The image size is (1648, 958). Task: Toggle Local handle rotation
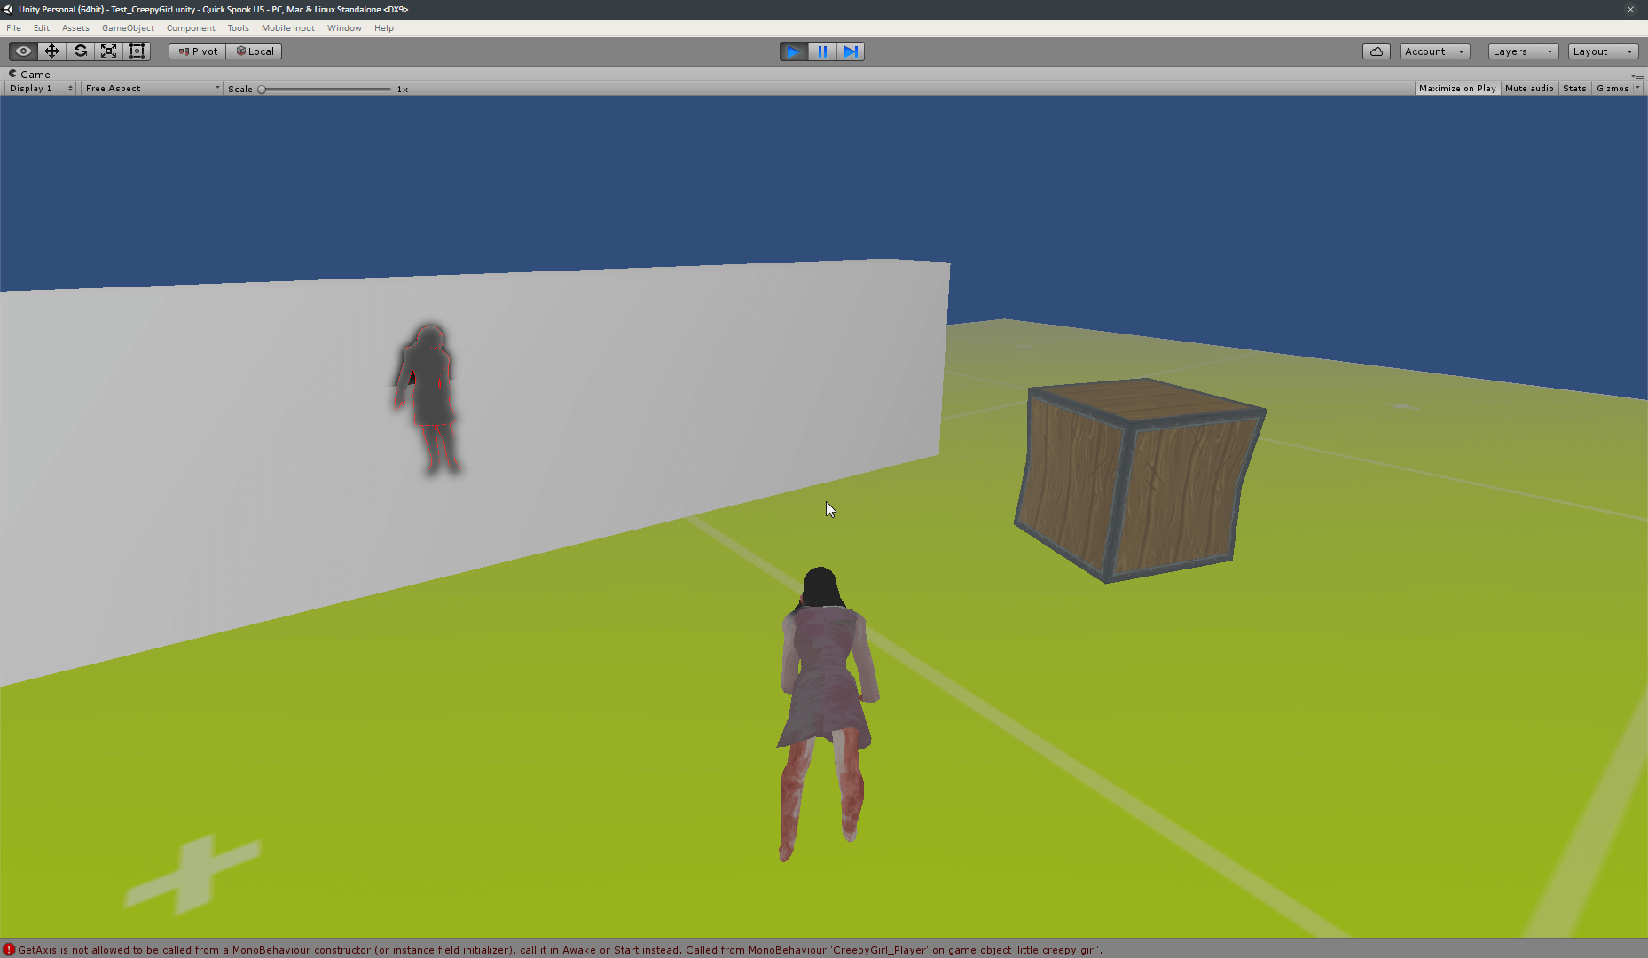click(254, 51)
